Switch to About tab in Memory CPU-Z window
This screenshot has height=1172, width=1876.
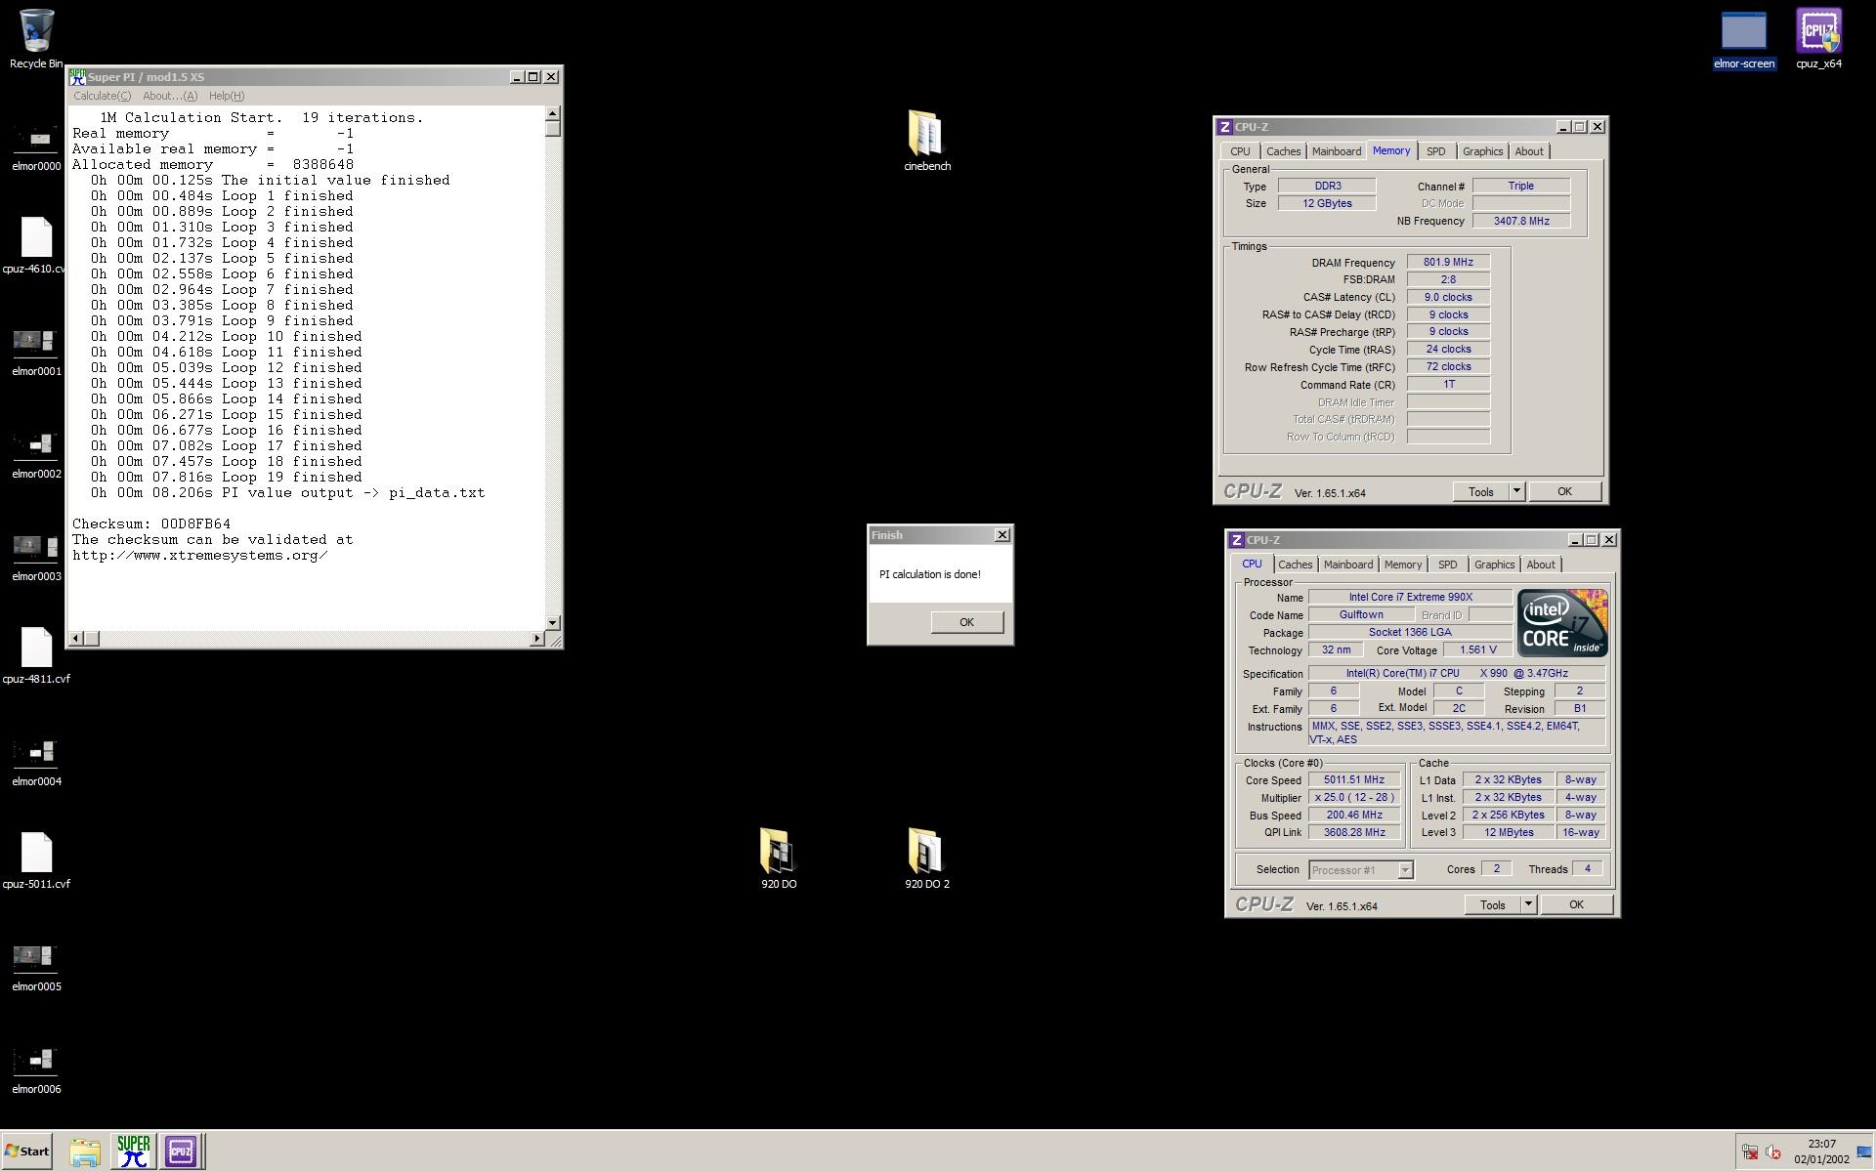click(x=1529, y=151)
